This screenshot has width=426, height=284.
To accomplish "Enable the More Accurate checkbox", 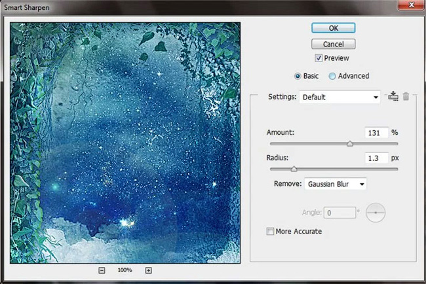I will 270,231.
